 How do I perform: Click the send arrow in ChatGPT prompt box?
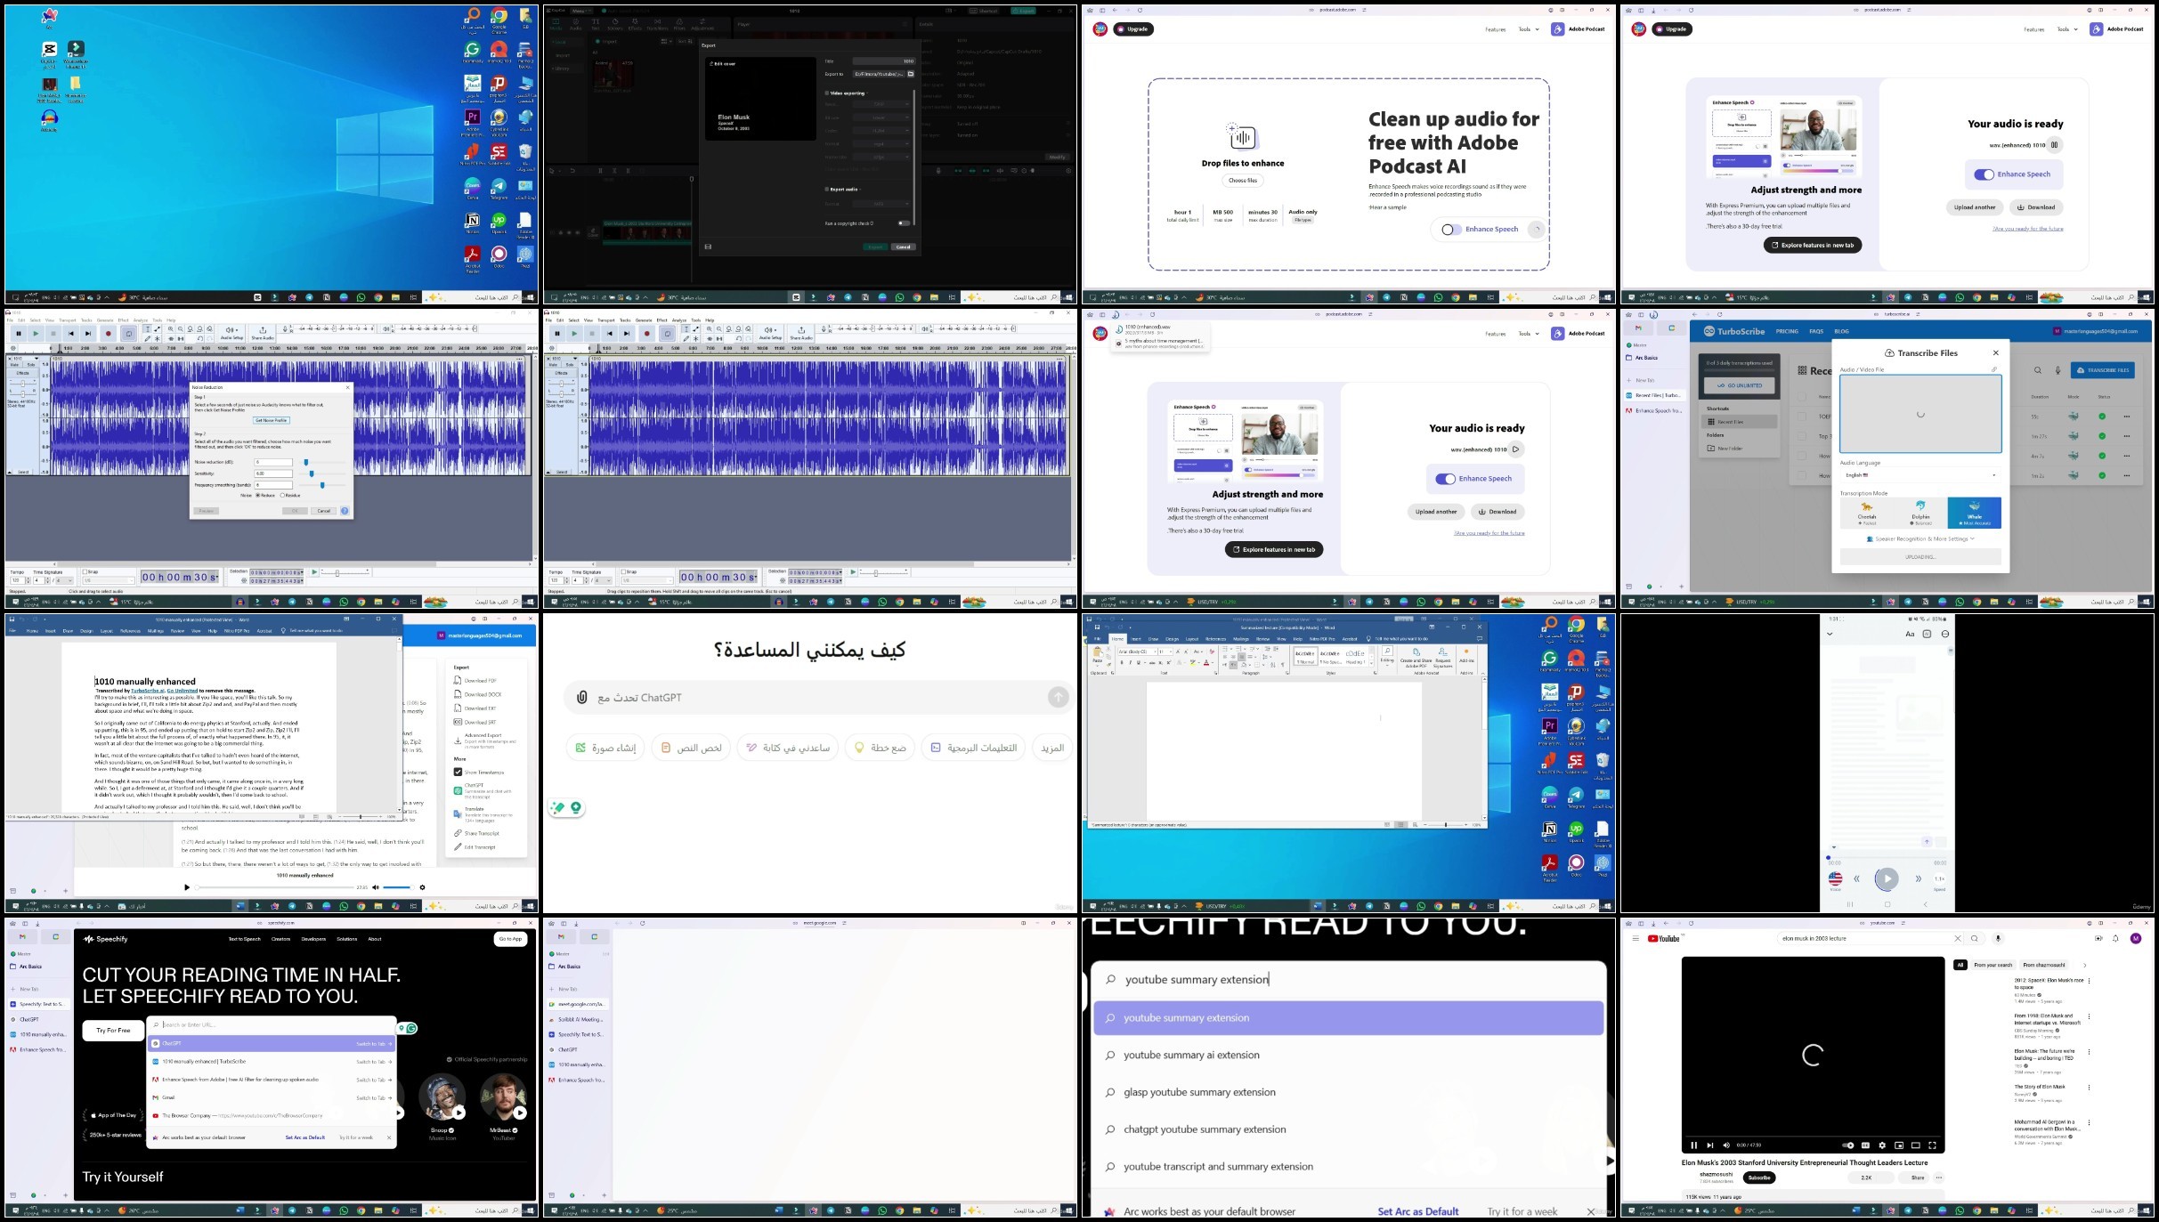point(1058,698)
